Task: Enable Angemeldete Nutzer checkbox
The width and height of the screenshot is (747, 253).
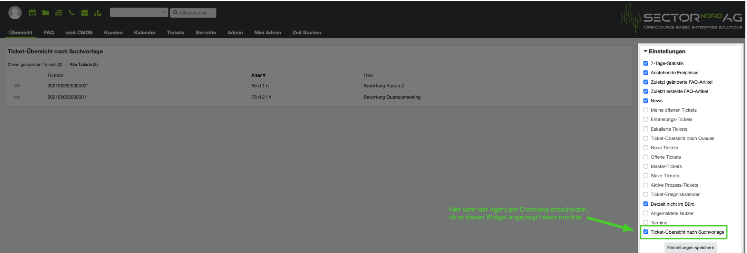Action: tap(645, 213)
